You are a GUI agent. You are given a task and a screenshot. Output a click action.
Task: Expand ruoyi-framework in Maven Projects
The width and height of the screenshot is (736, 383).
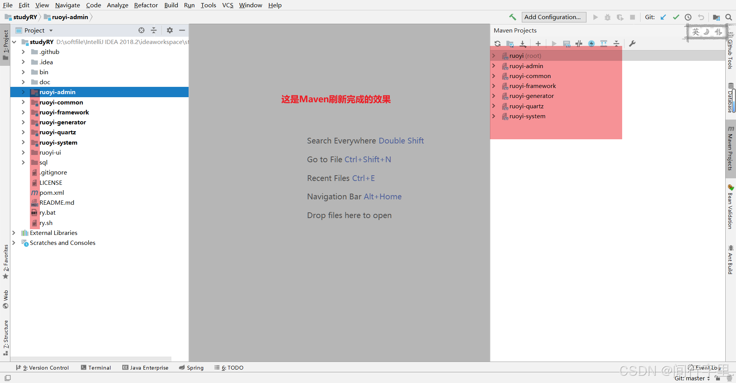point(494,86)
